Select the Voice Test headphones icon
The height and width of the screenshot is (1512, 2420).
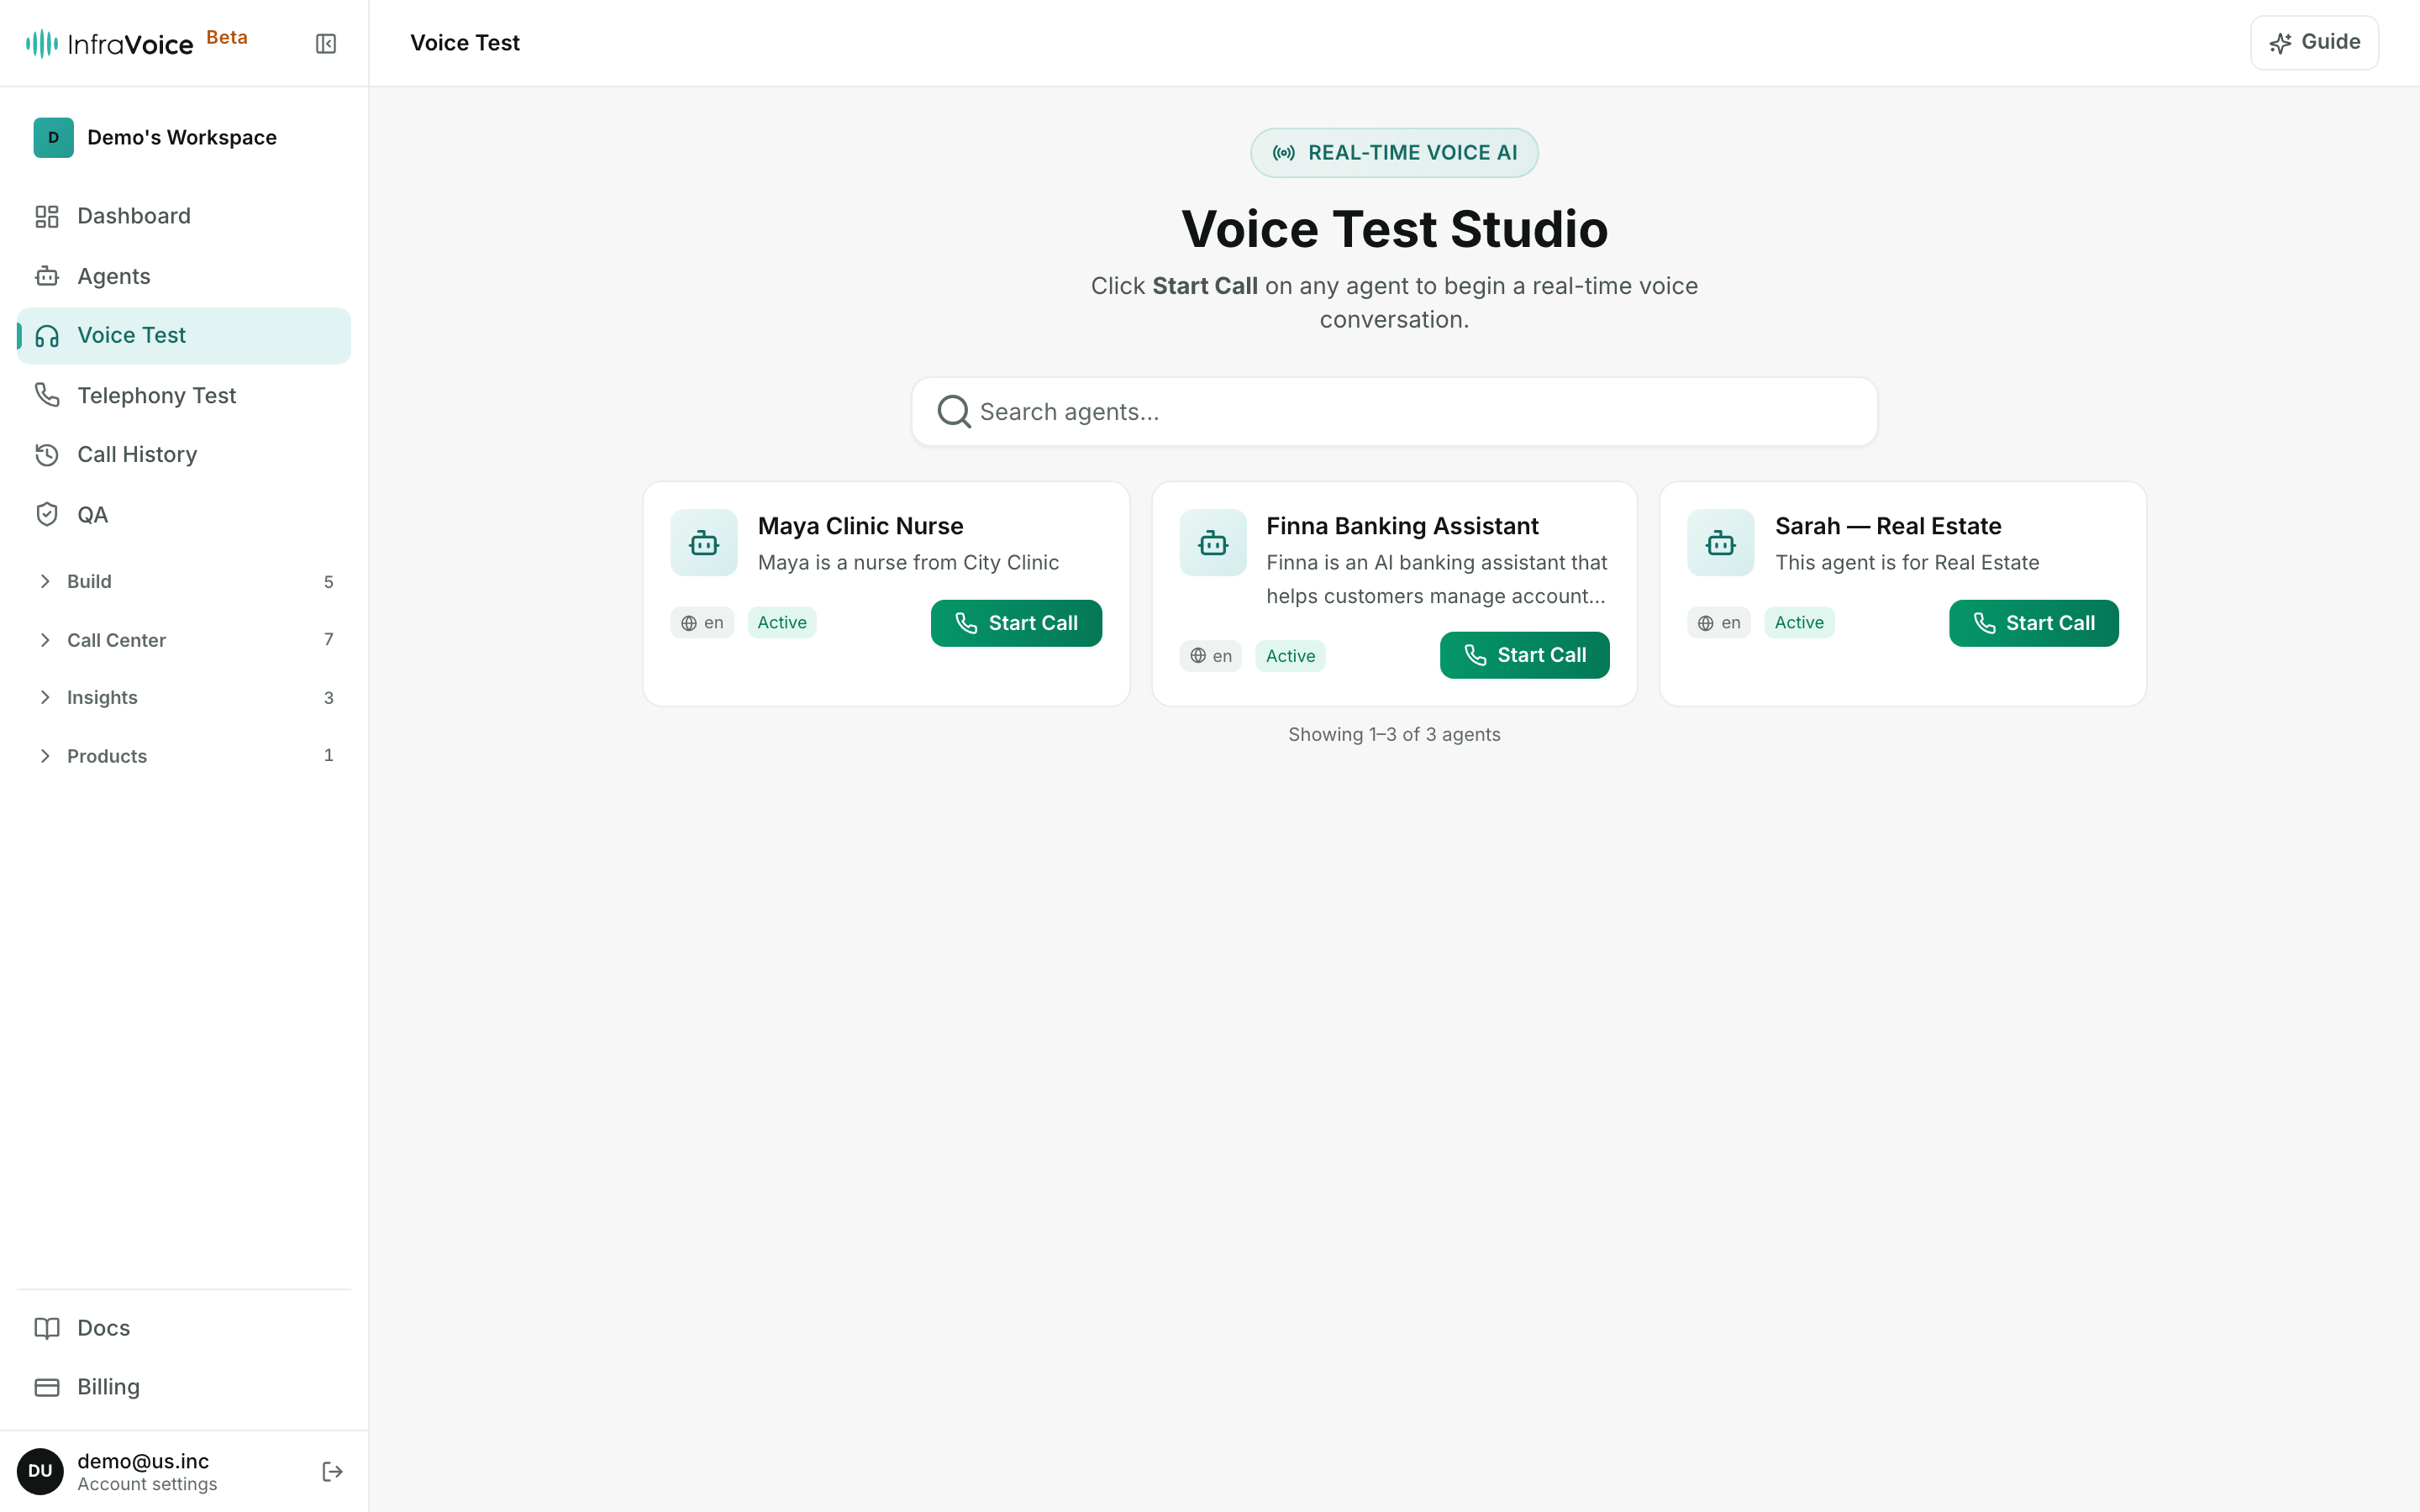coord(47,336)
